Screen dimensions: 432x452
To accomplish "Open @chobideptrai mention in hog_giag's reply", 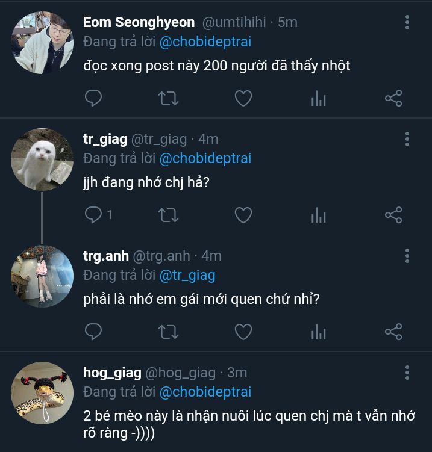I will pyautogui.click(x=205, y=392).
